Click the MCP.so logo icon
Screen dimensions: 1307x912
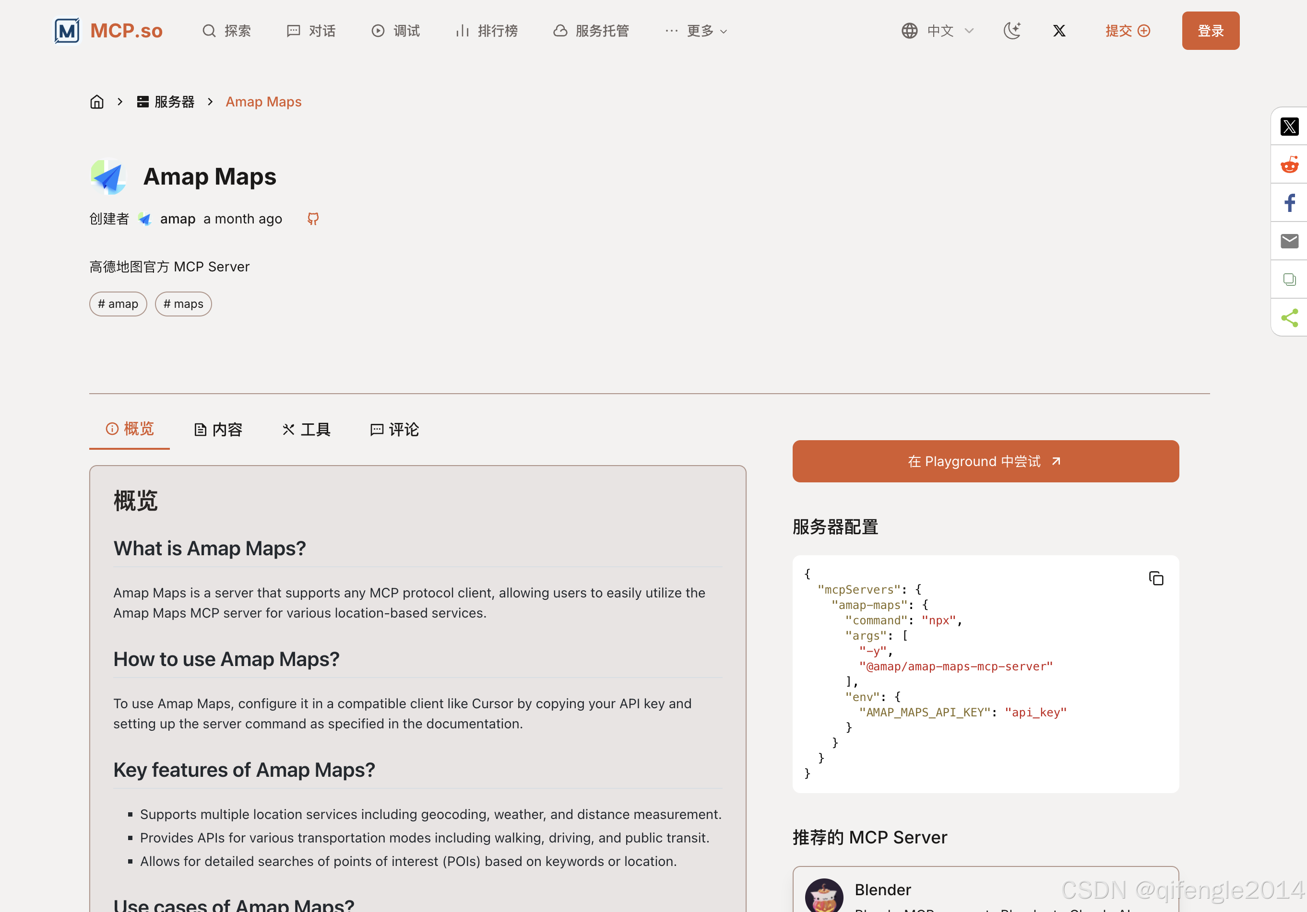(67, 31)
